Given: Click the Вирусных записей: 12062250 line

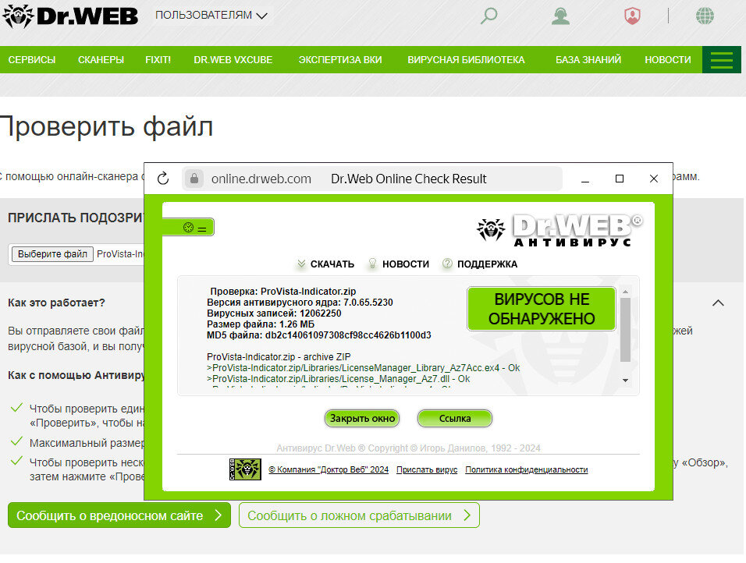Looking at the screenshot, I should coord(274,313).
